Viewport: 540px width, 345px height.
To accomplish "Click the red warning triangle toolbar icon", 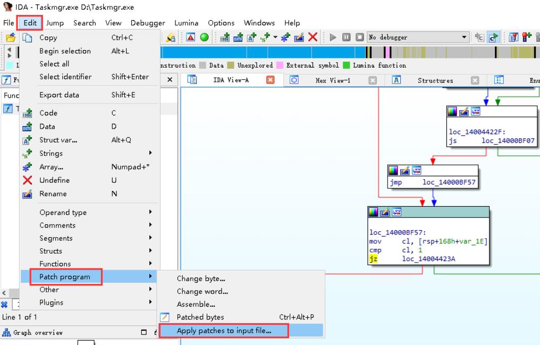I will tap(190, 37).
